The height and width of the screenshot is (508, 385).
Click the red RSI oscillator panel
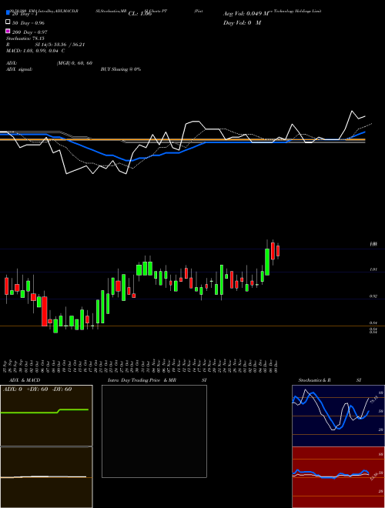pyautogui.click(x=338, y=477)
